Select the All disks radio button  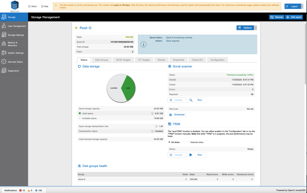(169, 142)
